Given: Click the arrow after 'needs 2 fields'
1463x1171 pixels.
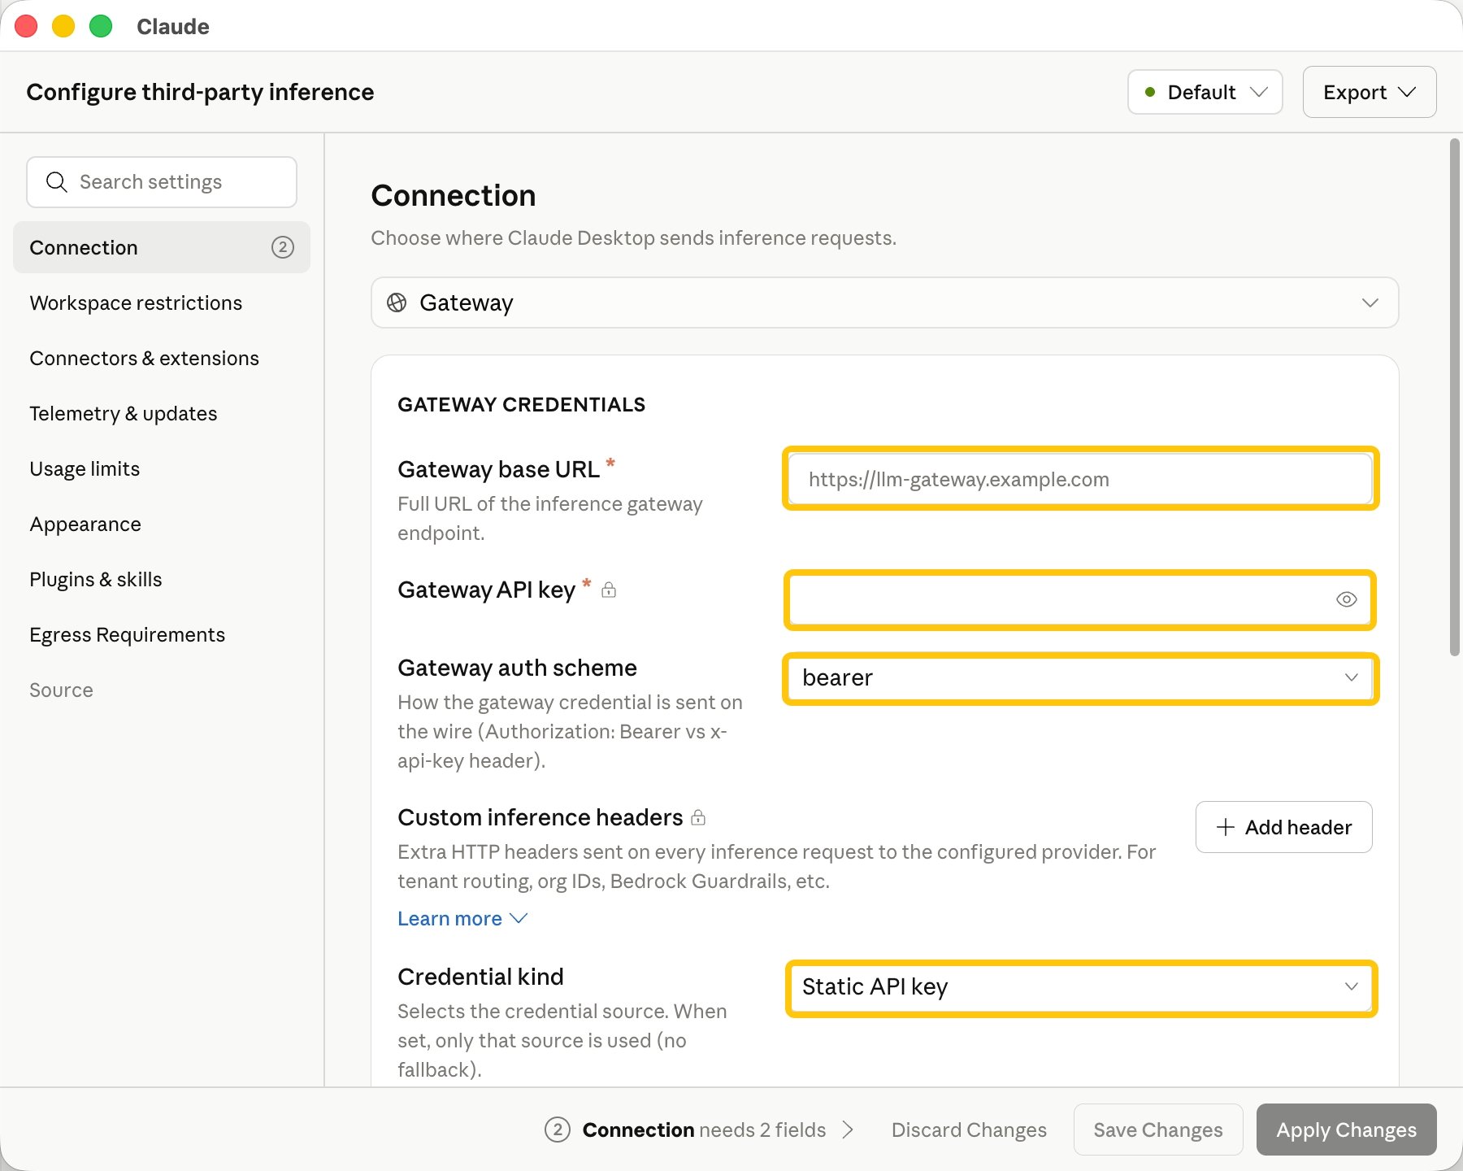Looking at the screenshot, I should click(848, 1130).
